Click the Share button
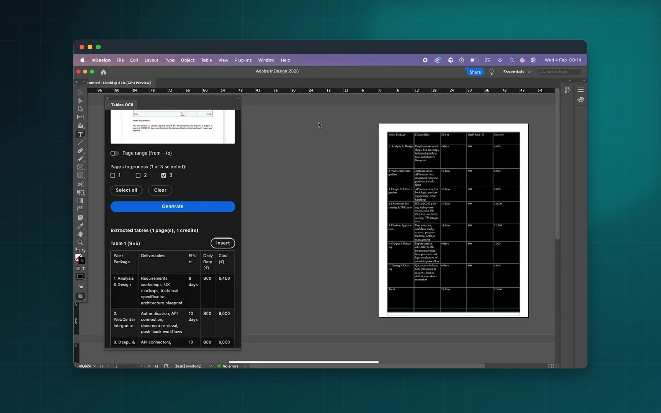The height and width of the screenshot is (413, 661). click(x=475, y=72)
